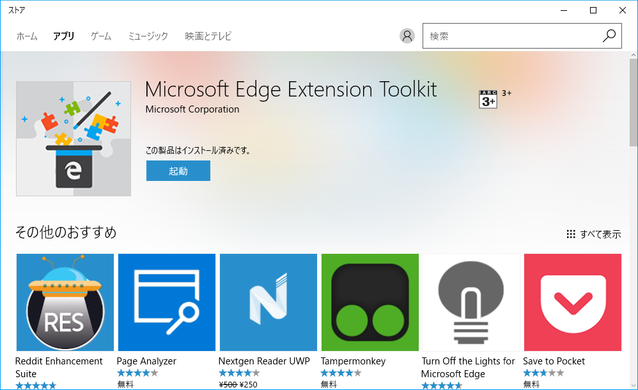Go to the ホーム tab
This screenshot has width=638, height=390.
pos(27,36)
